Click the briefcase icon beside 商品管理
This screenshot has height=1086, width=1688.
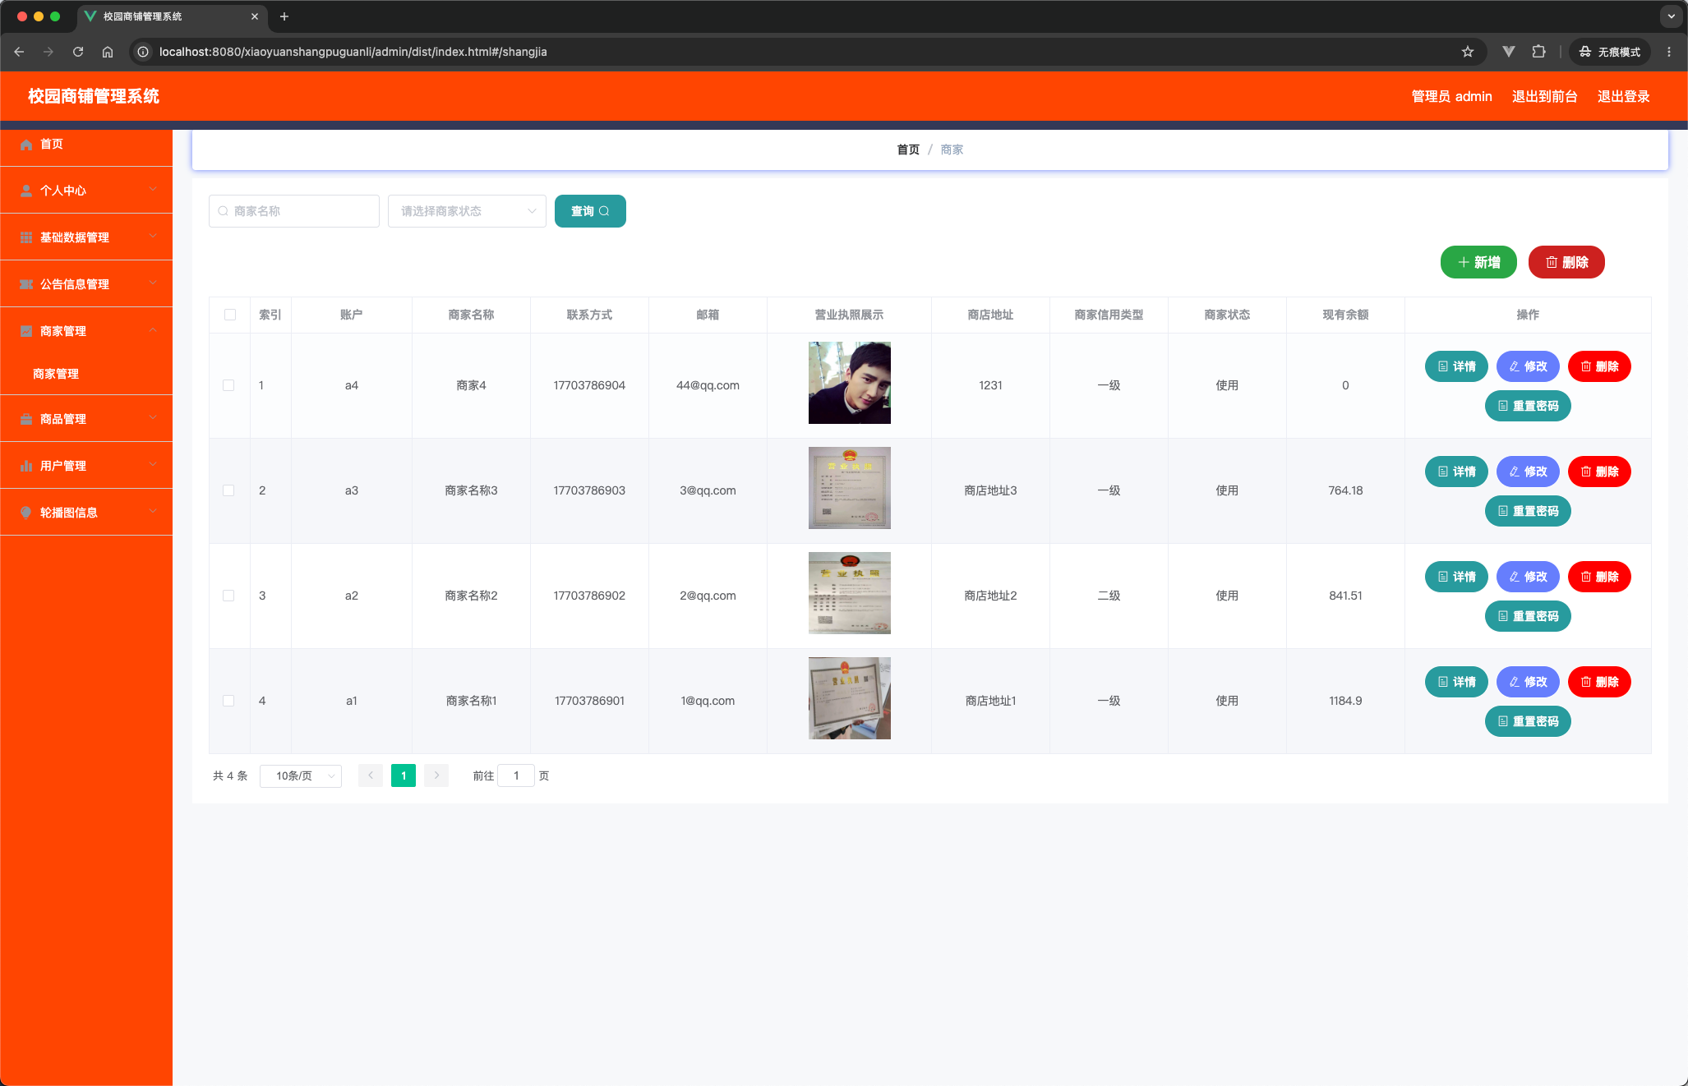click(26, 419)
